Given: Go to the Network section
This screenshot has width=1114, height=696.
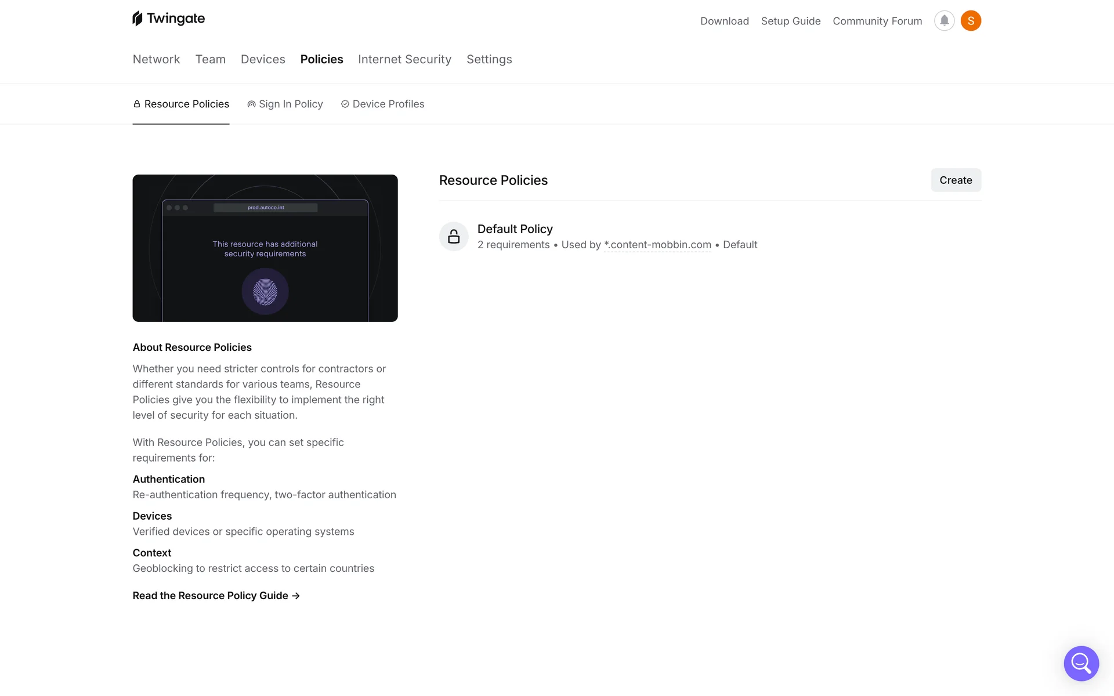Looking at the screenshot, I should pyautogui.click(x=156, y=59).
